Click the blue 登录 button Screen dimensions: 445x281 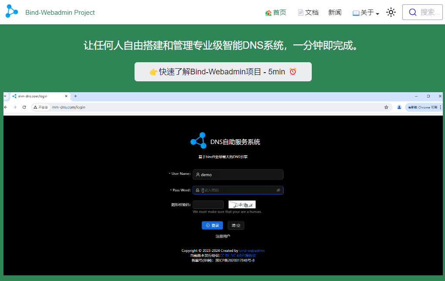(212, 225)
